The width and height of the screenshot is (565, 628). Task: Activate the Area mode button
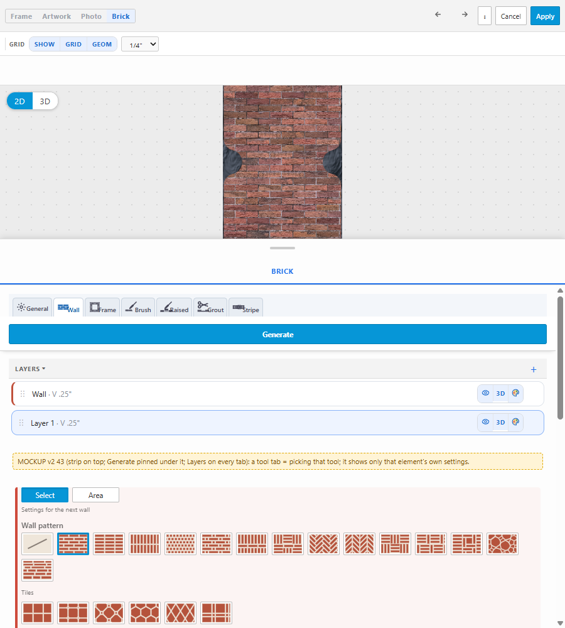tap(95, 495)
